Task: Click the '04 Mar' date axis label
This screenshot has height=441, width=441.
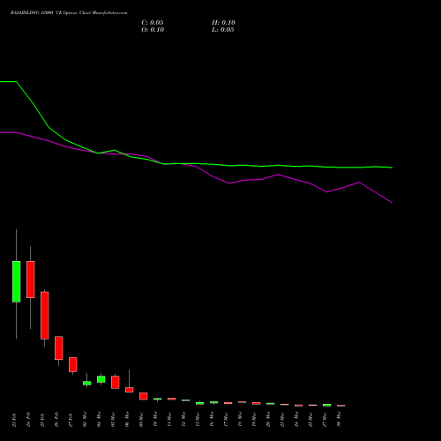Action: (99, 419)
